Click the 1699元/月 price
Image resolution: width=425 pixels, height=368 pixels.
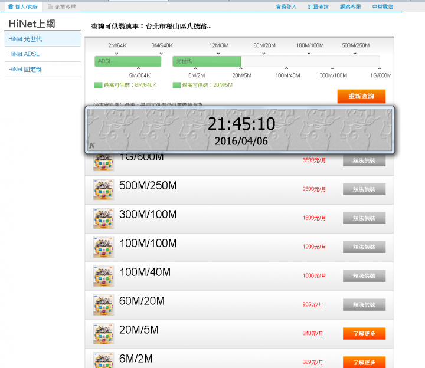pyautogui.click(x=314, y=218)
